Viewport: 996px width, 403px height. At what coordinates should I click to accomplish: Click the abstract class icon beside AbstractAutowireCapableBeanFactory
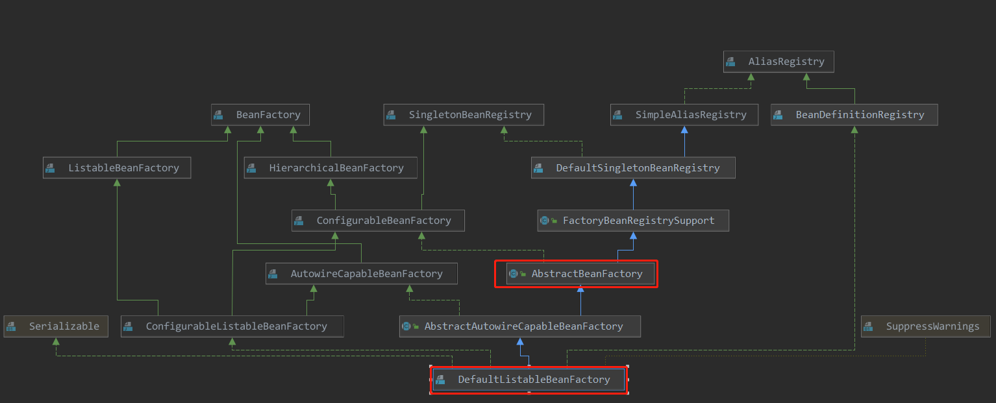click(406, 326)
